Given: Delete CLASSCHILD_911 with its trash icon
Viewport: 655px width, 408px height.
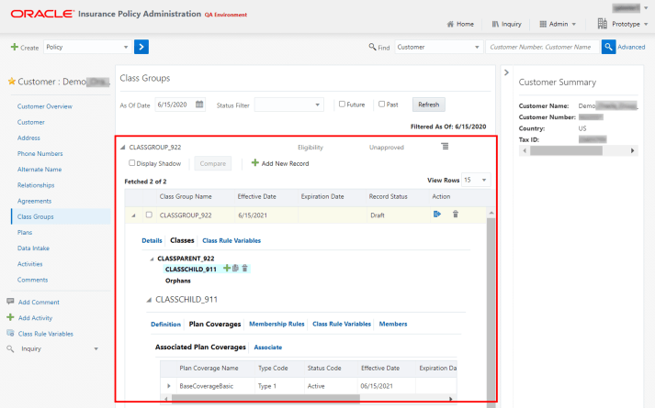Looking at the screenshot, I should (x=244, y=268).
